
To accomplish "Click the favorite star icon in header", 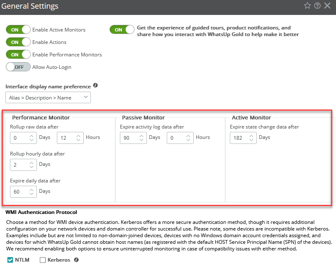I will [x=307, y=5].
